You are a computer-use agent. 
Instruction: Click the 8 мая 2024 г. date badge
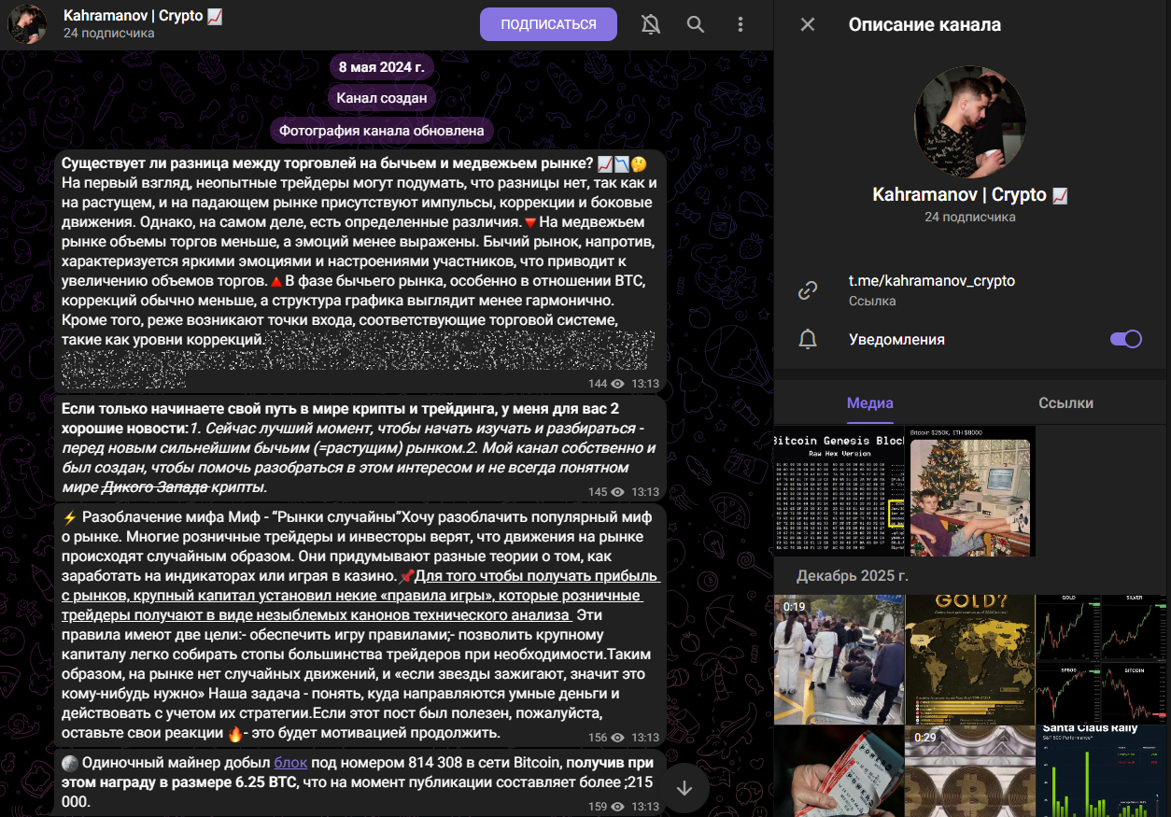click(x=381, y=67)
